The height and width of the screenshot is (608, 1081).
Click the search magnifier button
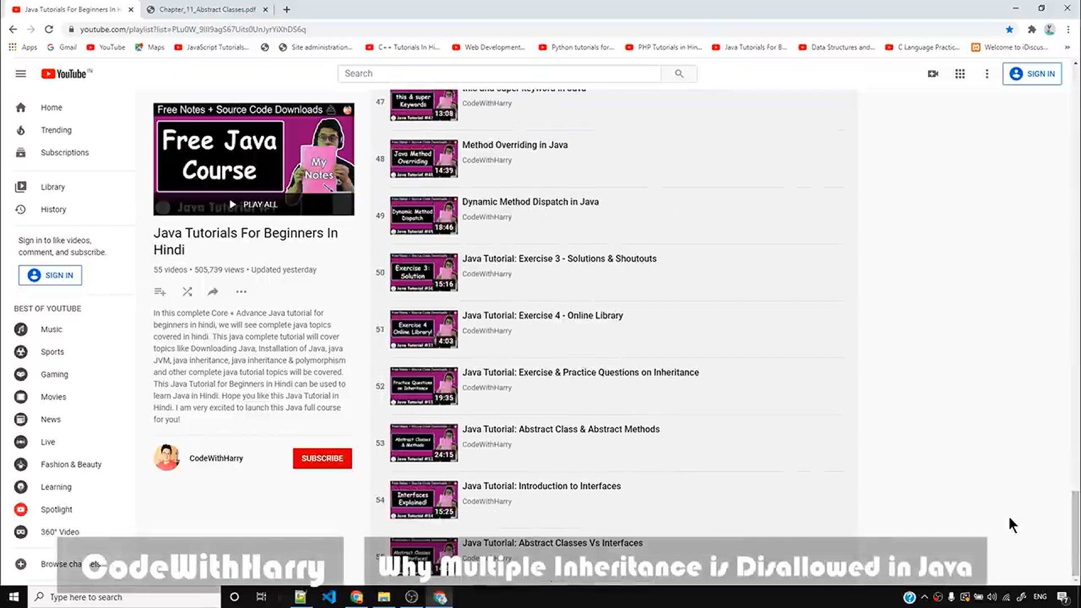[679, 74]
